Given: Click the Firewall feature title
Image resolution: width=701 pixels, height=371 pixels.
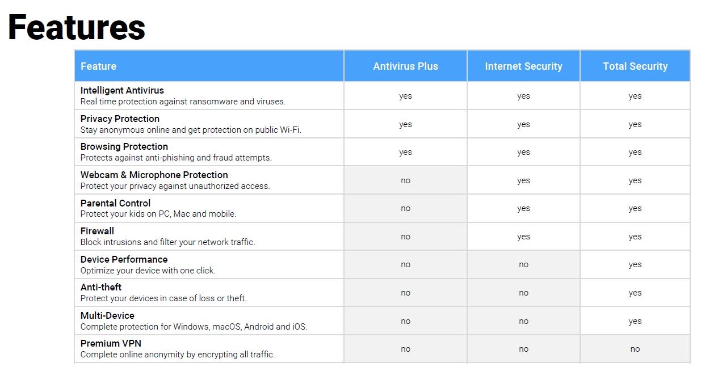Looking at the screenshot, I should (x=97, y=231).
